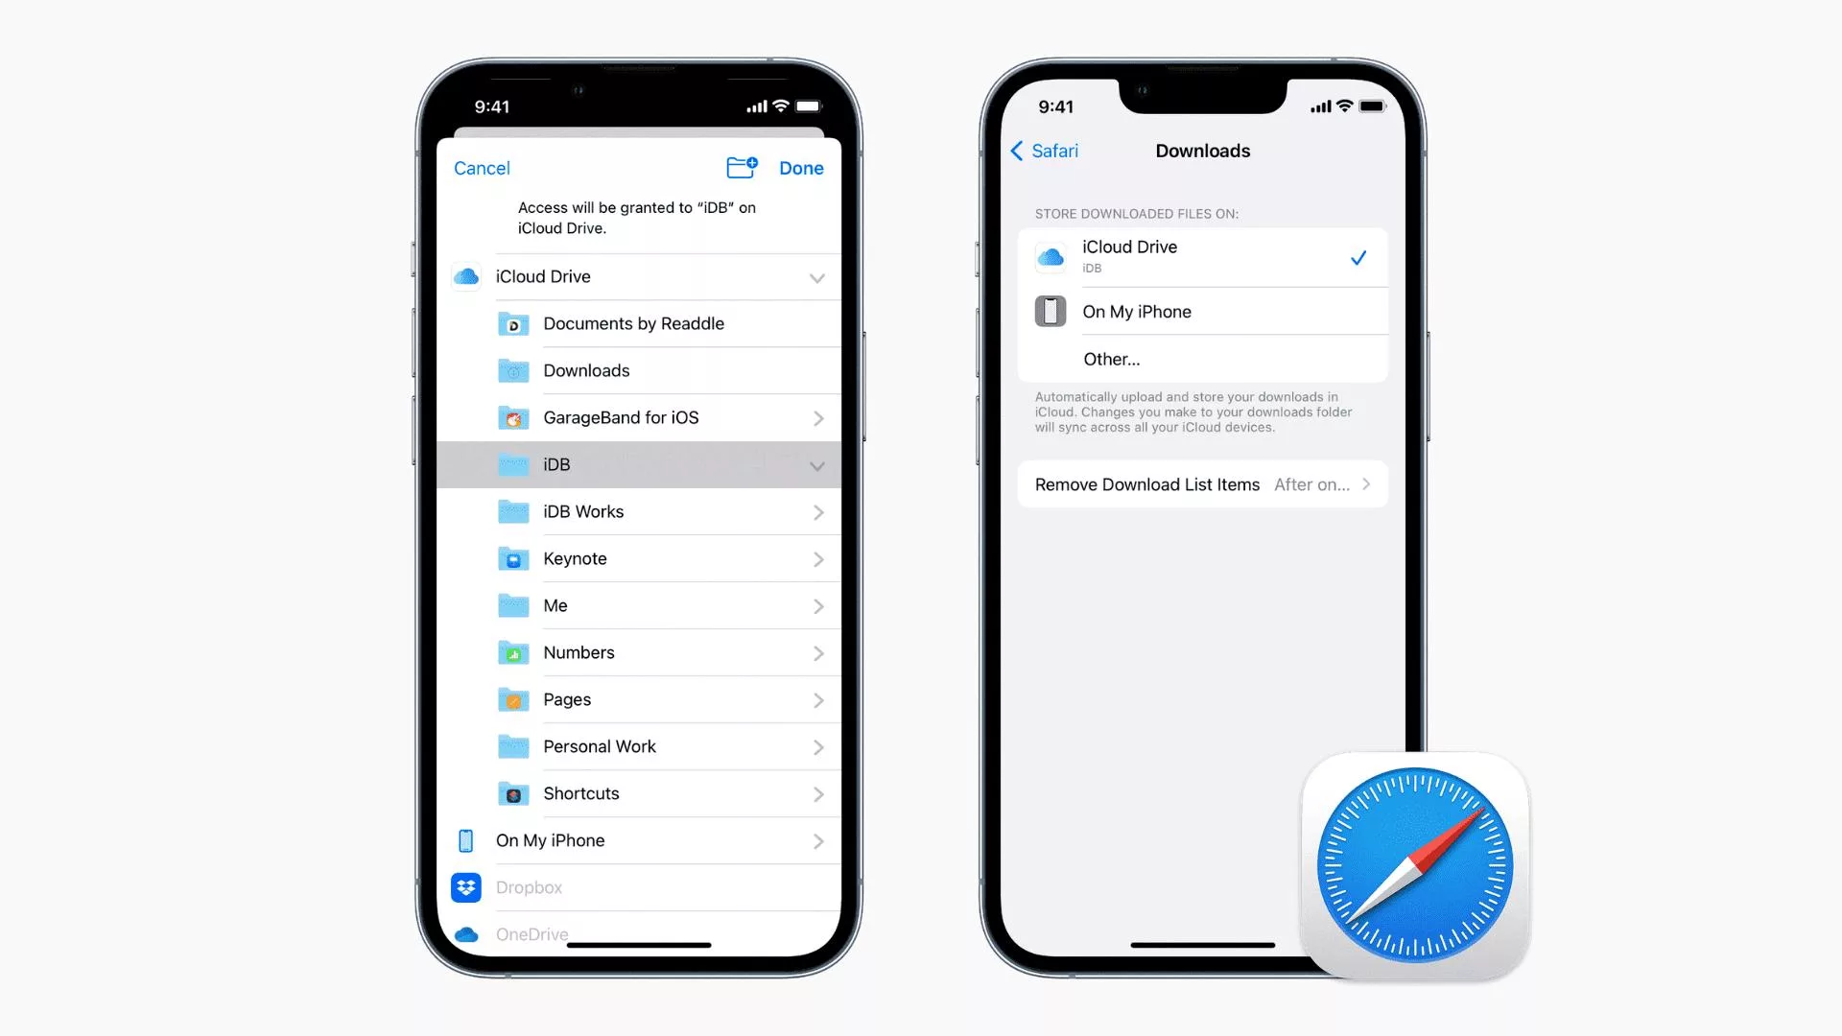
Task: Open Downloads folder in iCloud Drive
Action: click(586, 369)
